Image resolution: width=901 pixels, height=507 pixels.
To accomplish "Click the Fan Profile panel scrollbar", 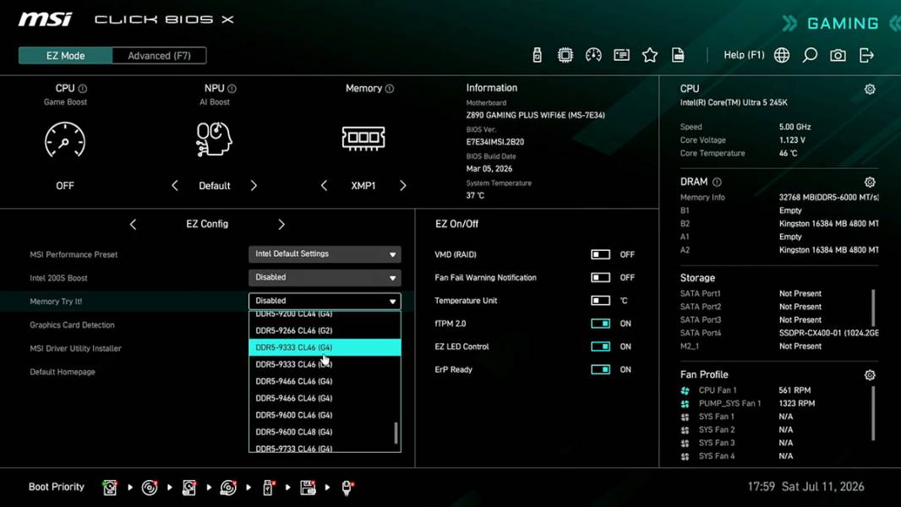I will tap(873, 413).
